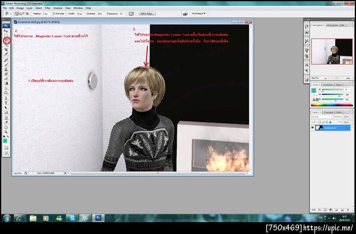Choose the New selection mode
This screenshot has height=234, width=356.
[x=17, y=14]
